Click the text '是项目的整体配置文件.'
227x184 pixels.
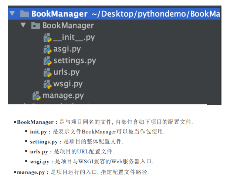[x=94, y=142]
